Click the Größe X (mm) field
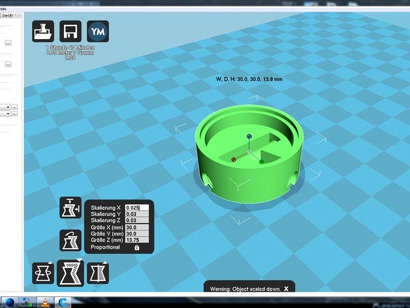This screenshot has height=308, width=410. (x=136, y=228)
